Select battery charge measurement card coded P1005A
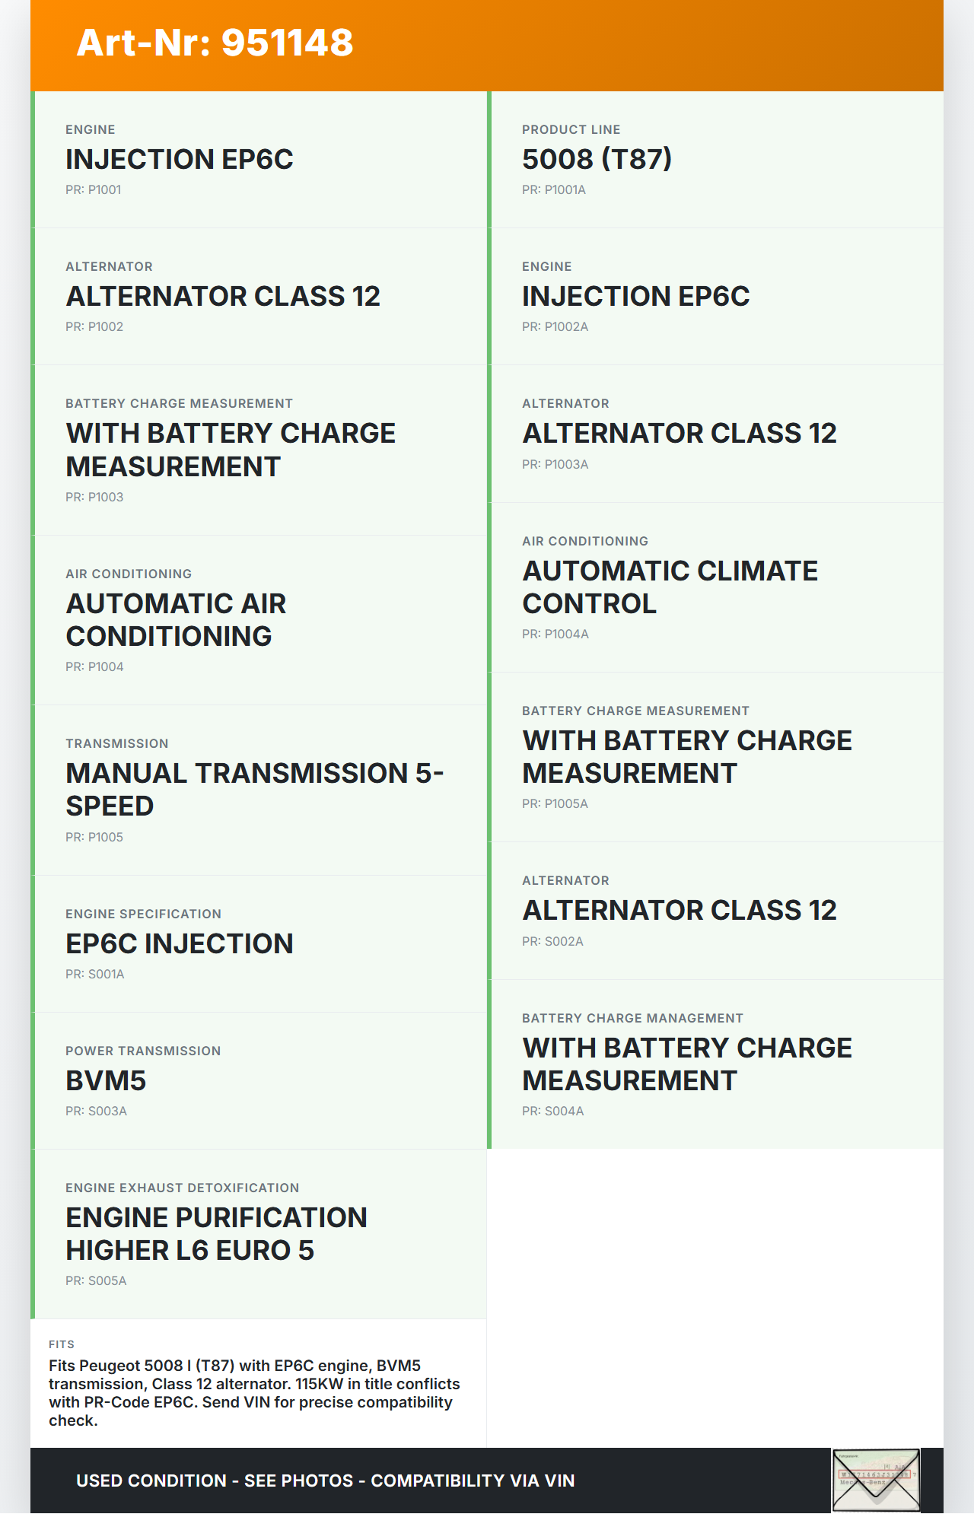 (715, 756)
